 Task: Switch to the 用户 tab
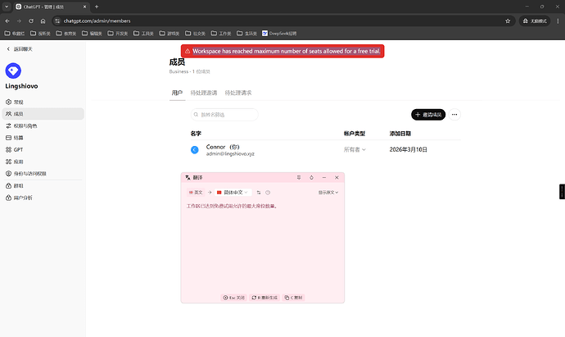[177, 93]
